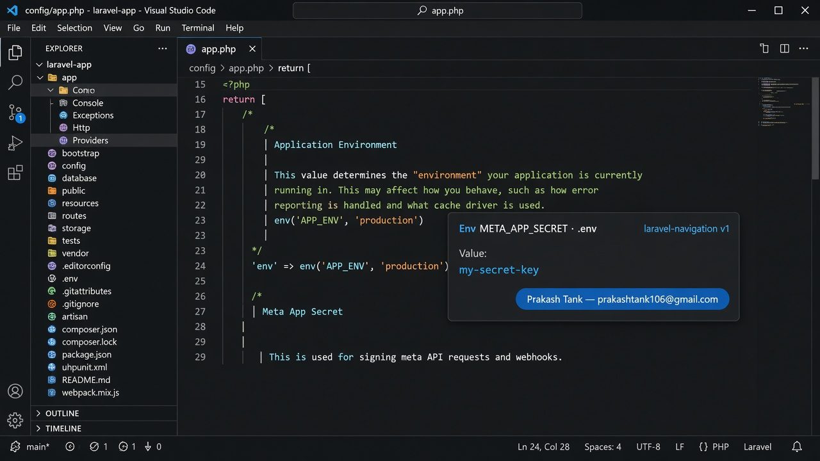Click the LF end of line entry
Screen dimensions: 820x461
coord(680,447)
